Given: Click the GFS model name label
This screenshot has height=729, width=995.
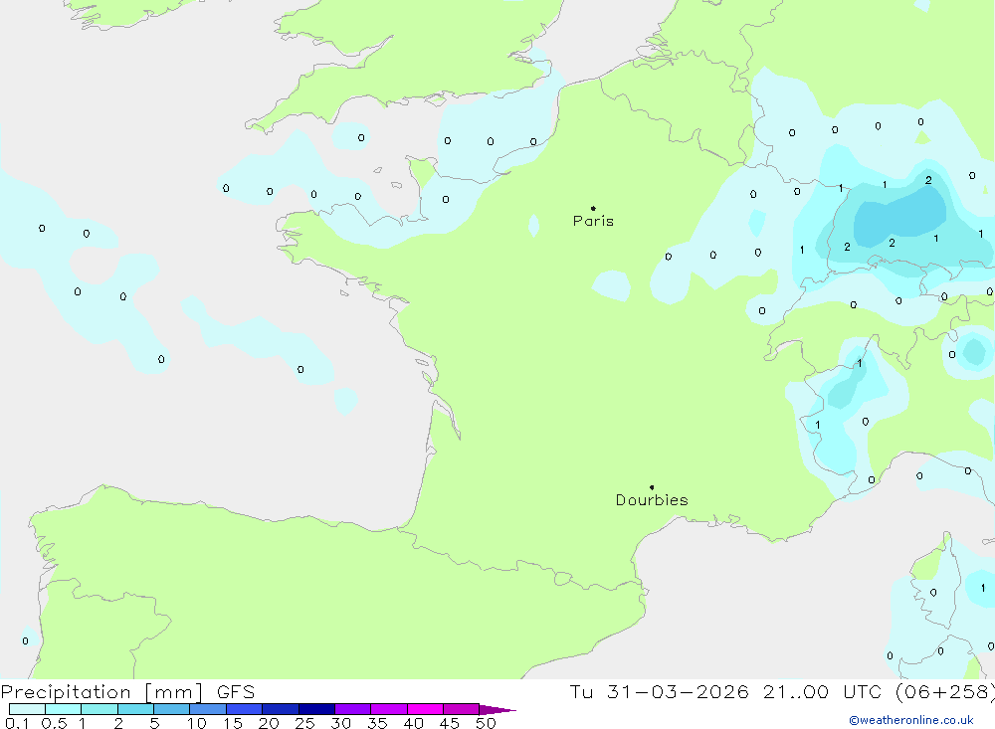Looking at the screenshot, I should (x=236, y=691).
